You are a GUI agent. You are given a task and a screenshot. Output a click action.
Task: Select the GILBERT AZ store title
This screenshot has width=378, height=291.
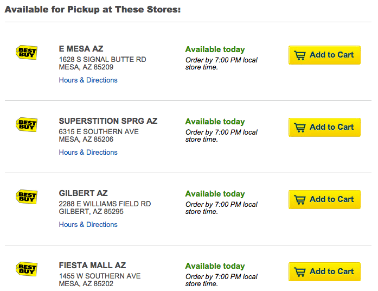pos(83,193)
